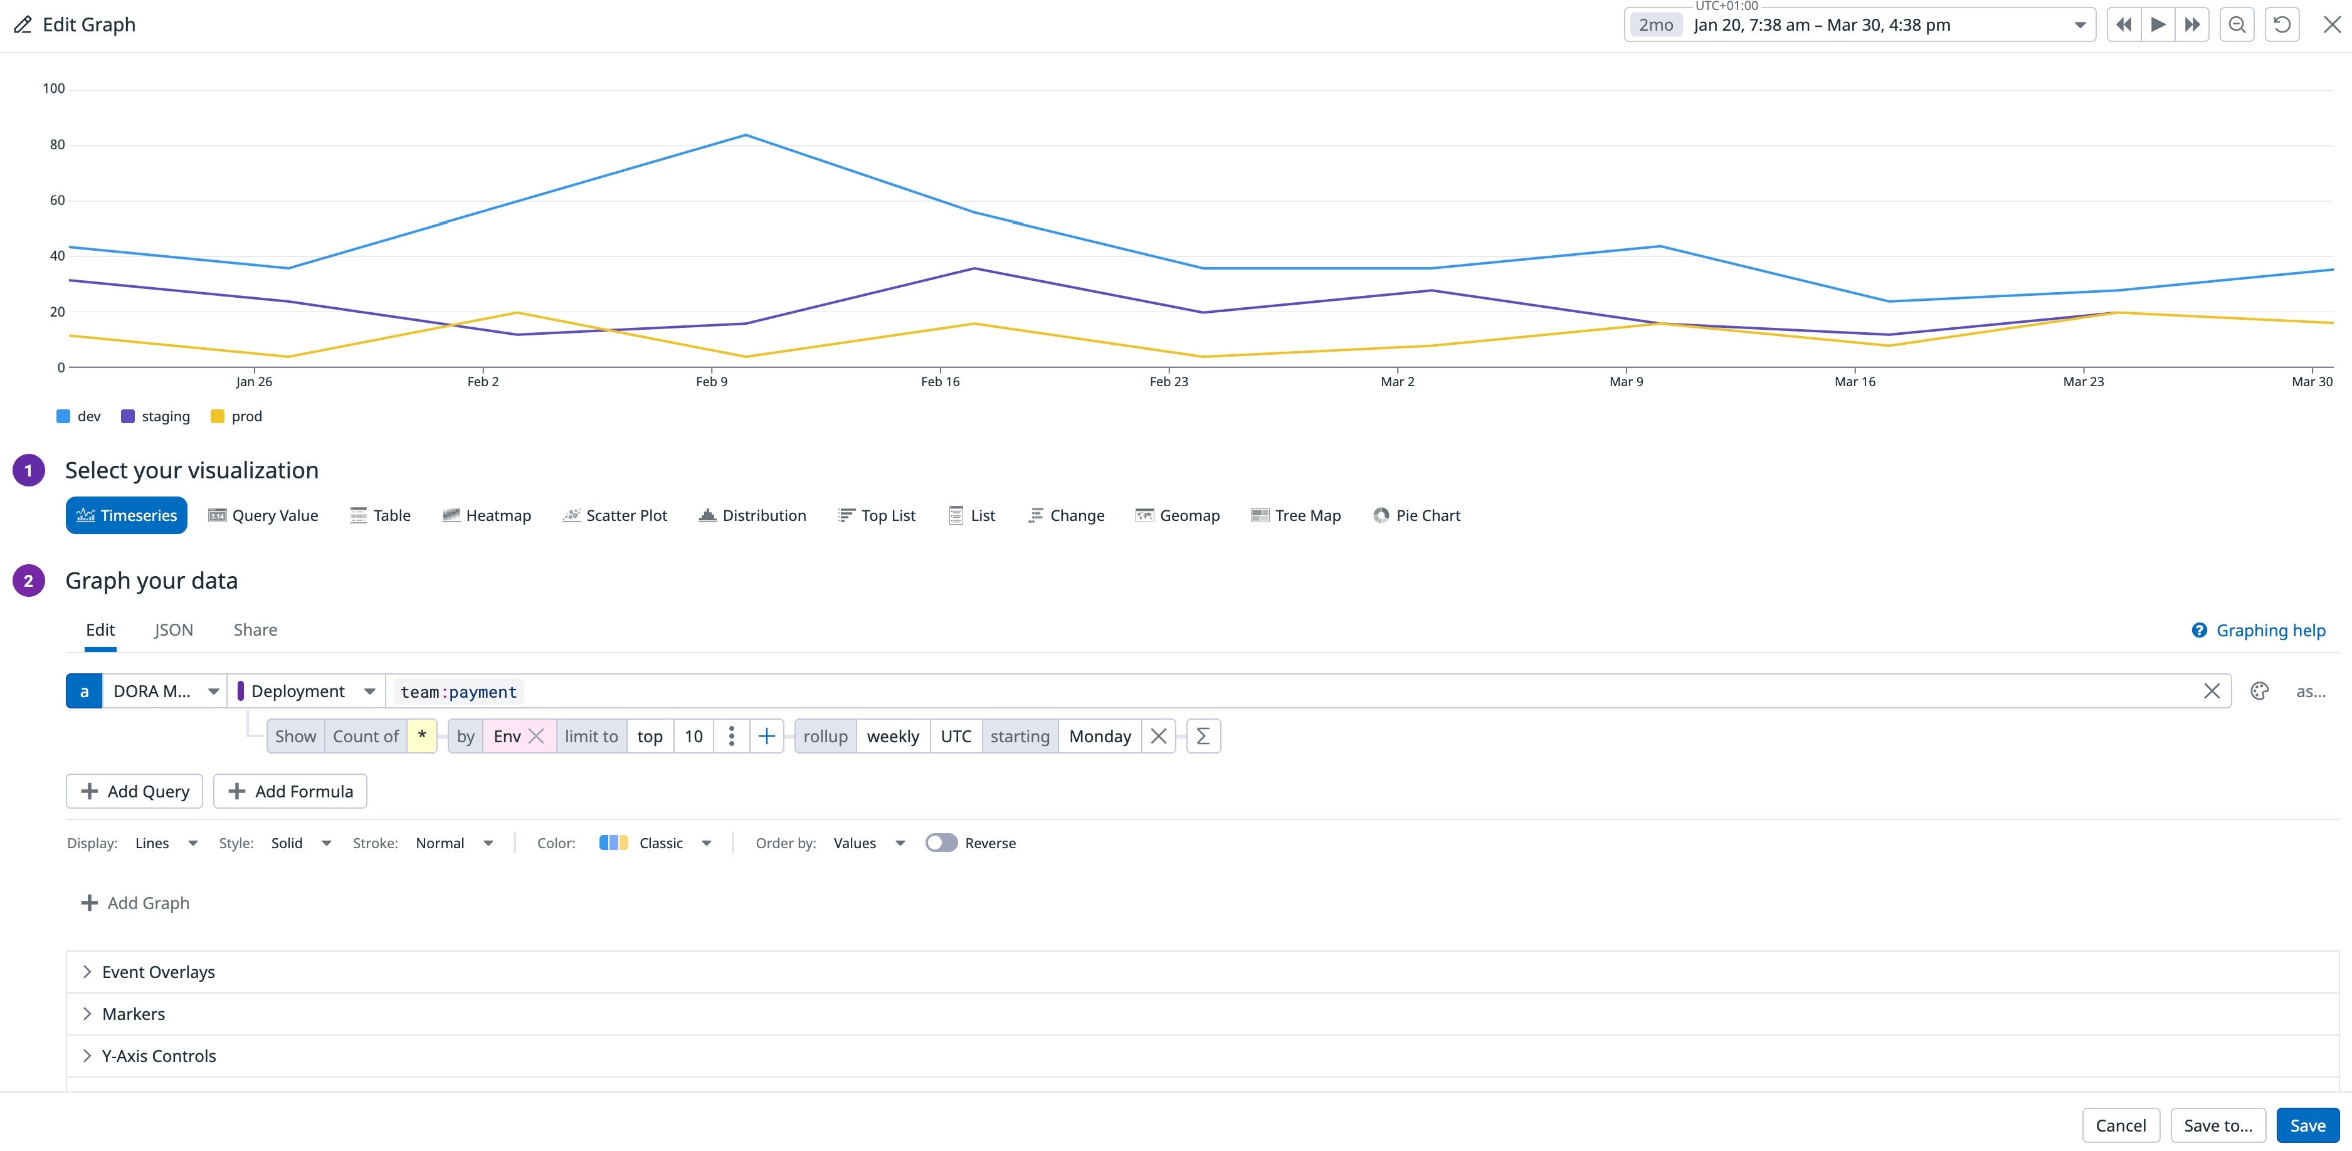Select the Heatmap visualization
This screenshot has width=2352, height=1151.
click(x=487, y=515)
